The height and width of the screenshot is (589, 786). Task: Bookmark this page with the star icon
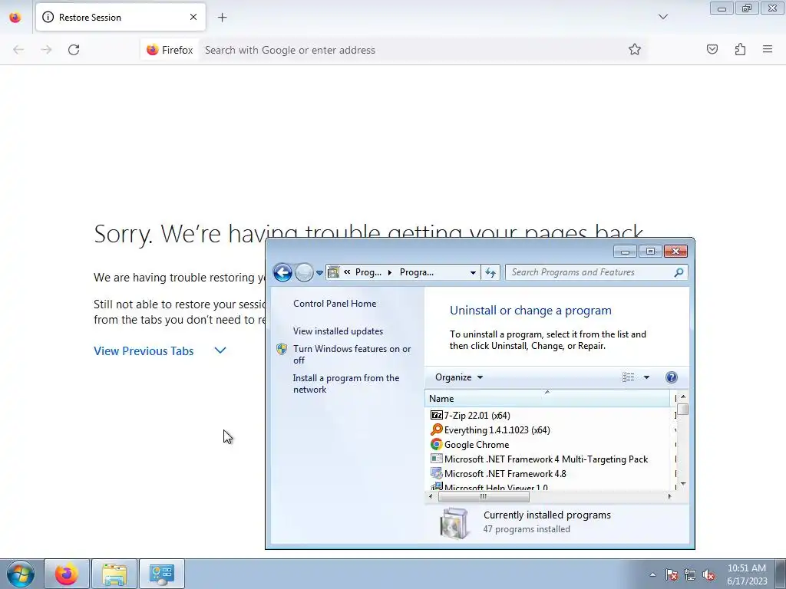tap(635, 49)
